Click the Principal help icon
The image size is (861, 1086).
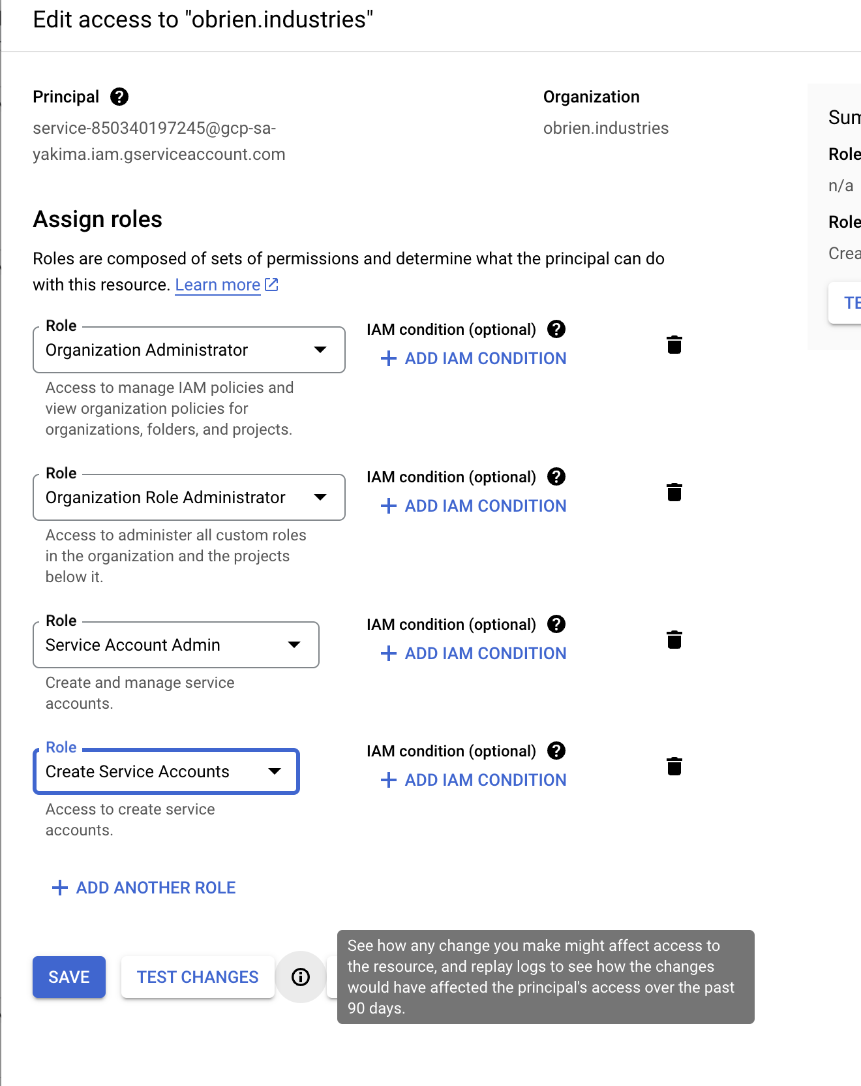click(118, 97)
